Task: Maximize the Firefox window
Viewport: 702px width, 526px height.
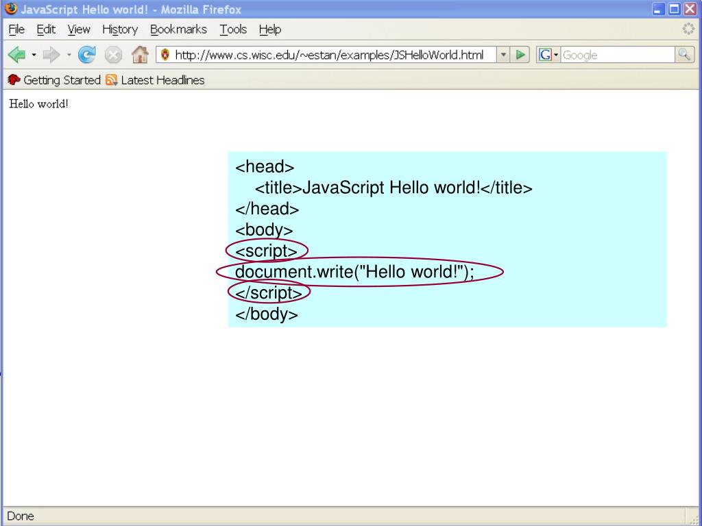Action: 675,9
